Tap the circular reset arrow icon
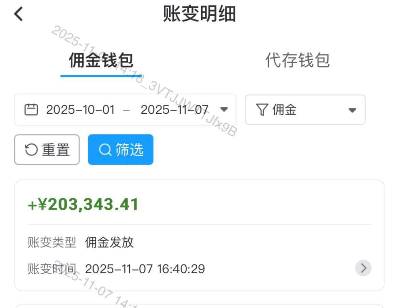 click(x=31, y=149)
